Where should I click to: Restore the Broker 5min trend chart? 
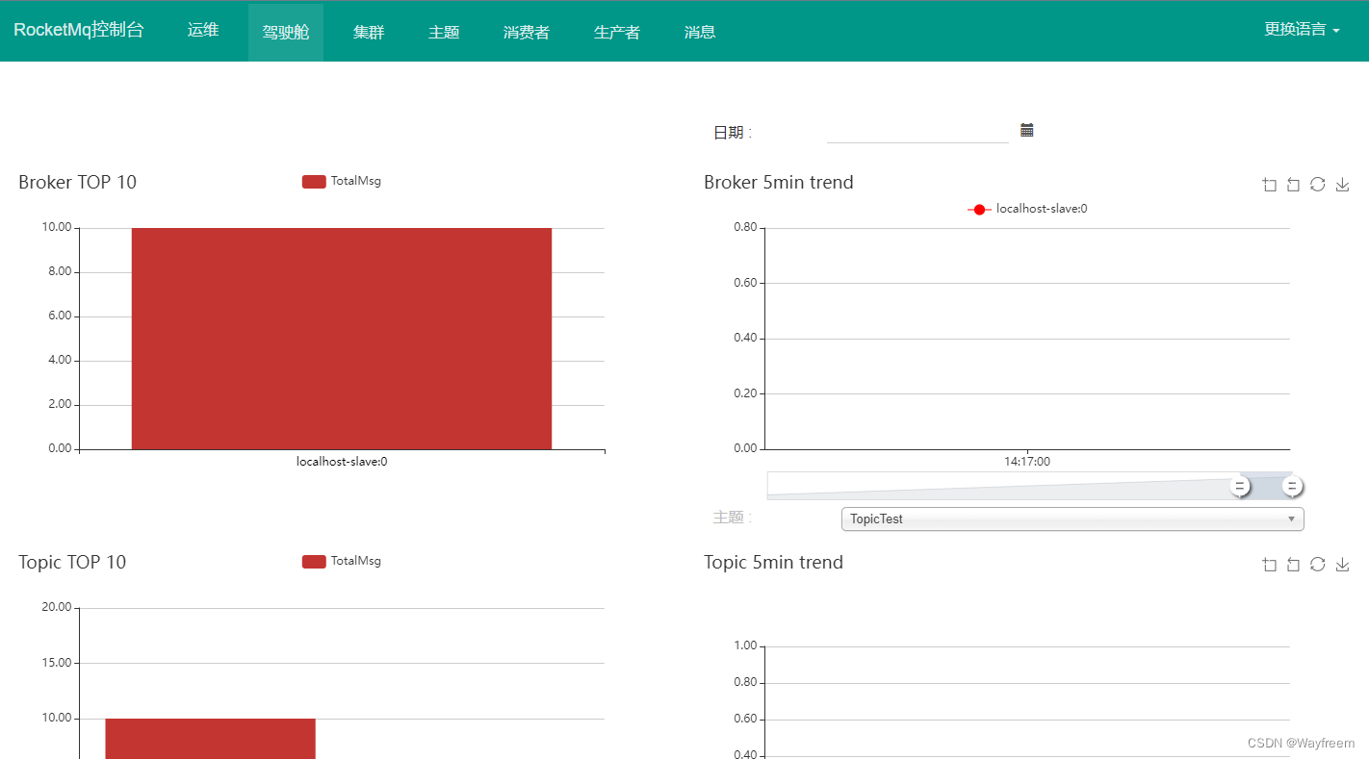pyautogui.click(x=1318, y=185)
